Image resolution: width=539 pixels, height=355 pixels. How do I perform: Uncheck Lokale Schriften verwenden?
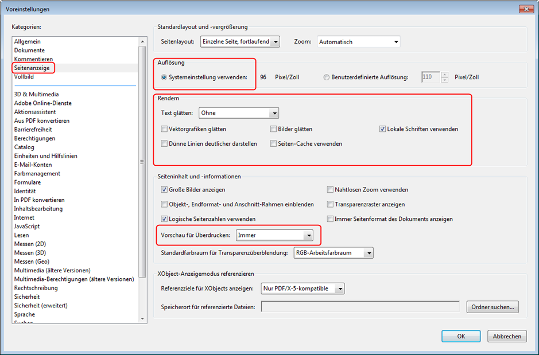[x=382, y=129]
